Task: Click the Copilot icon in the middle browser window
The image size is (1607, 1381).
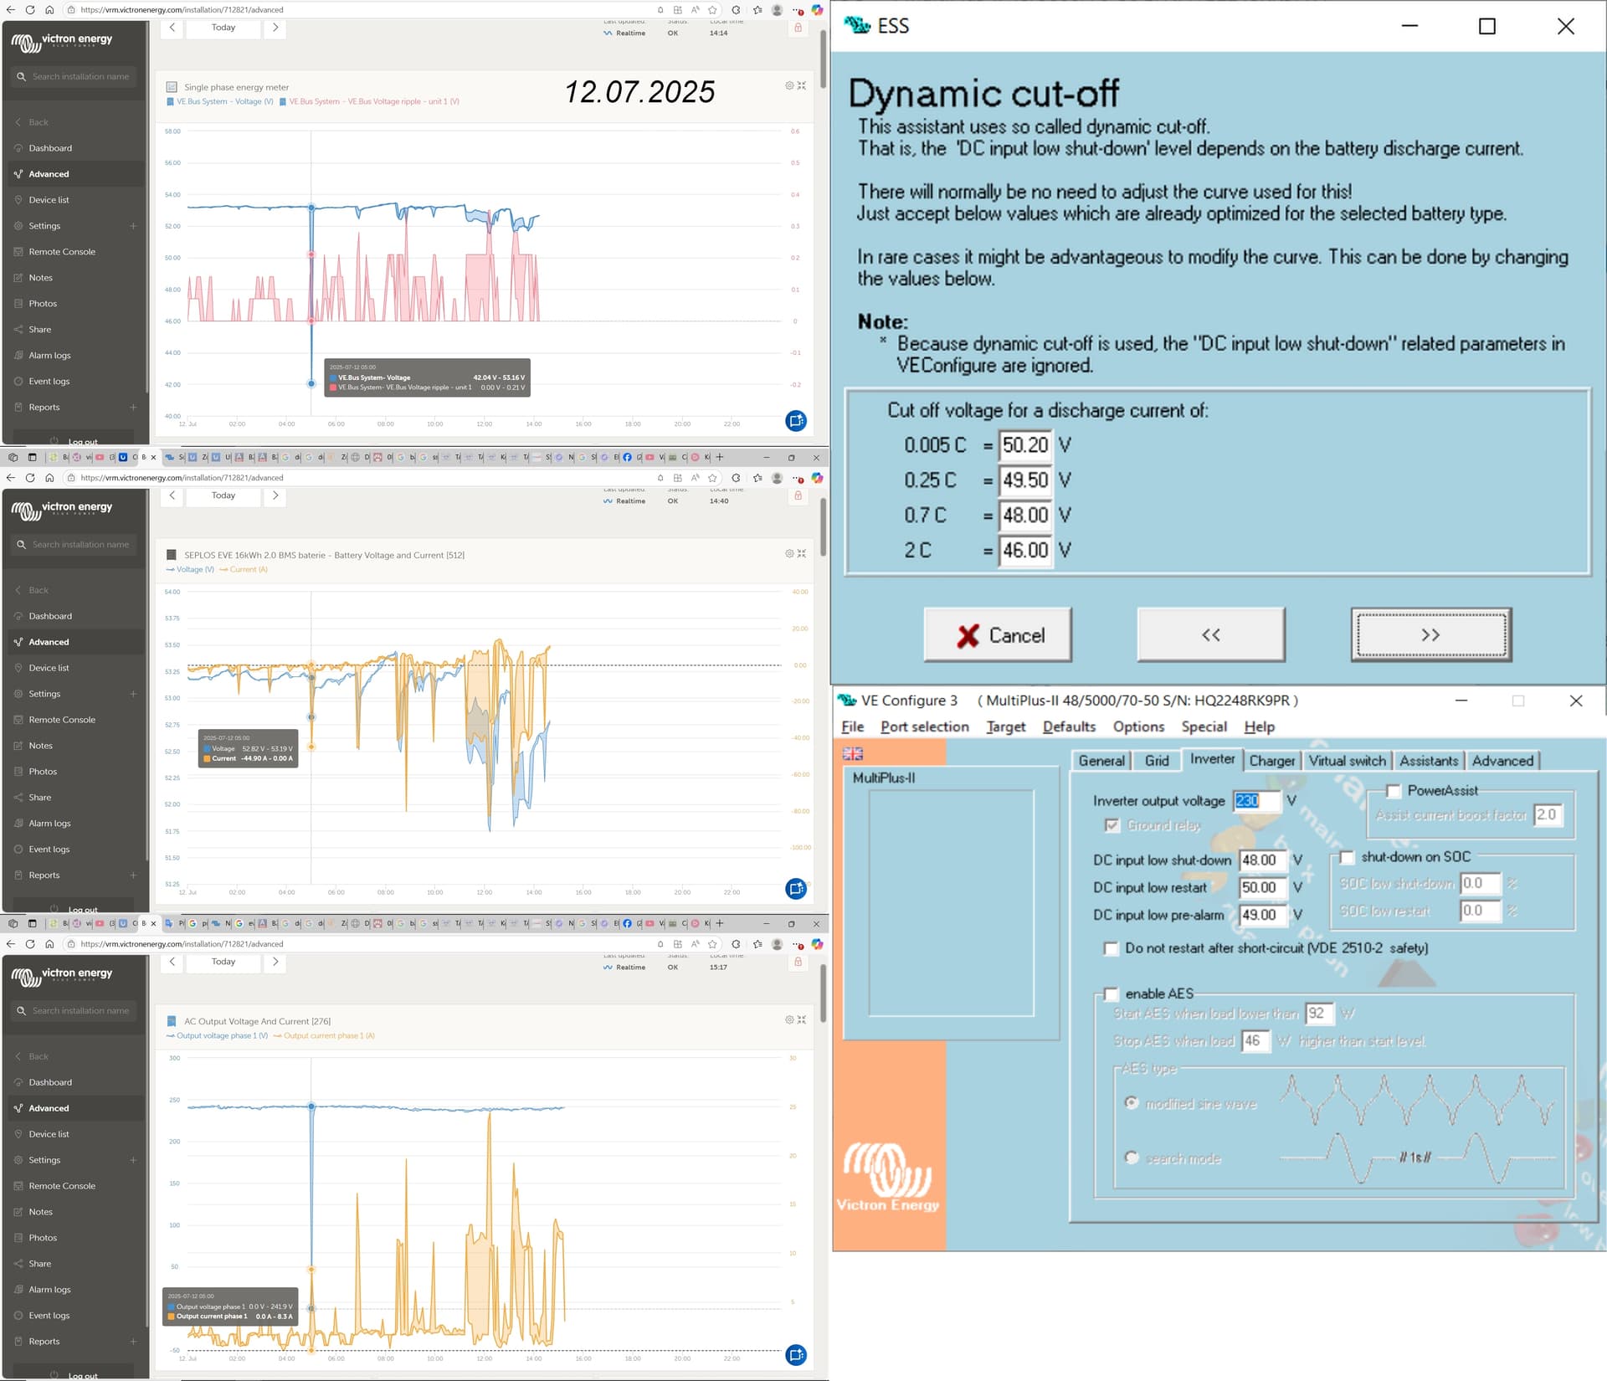Action: (x=817, y=478)
